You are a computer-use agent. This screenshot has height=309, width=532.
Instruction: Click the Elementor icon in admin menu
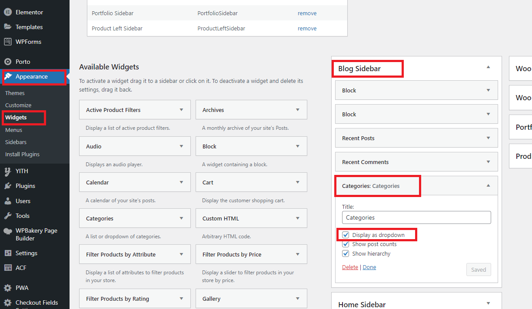(x=8, y=12)
